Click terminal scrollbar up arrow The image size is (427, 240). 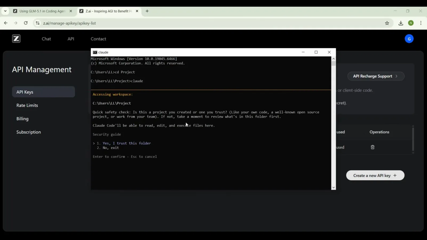tap(333, 59)
